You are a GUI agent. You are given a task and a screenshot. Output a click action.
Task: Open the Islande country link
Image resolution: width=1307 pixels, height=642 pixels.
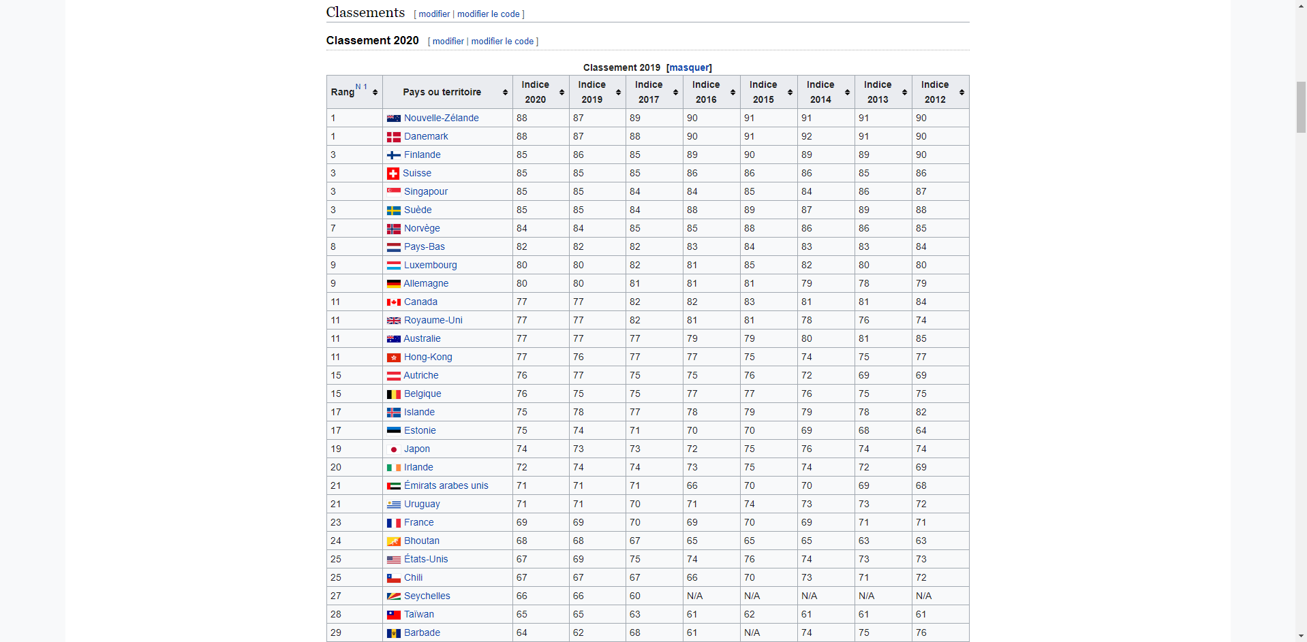[419, 412]
